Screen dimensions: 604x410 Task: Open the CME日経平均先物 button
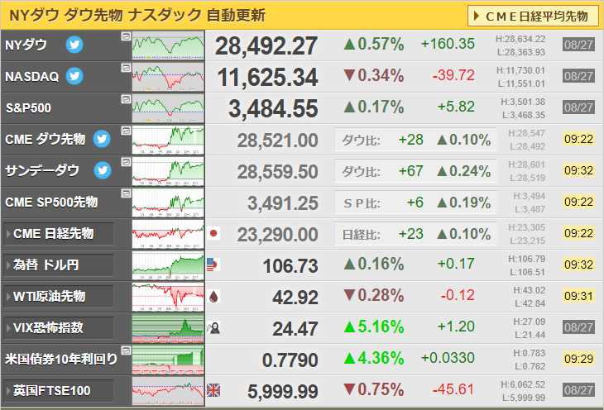point(534,16)
